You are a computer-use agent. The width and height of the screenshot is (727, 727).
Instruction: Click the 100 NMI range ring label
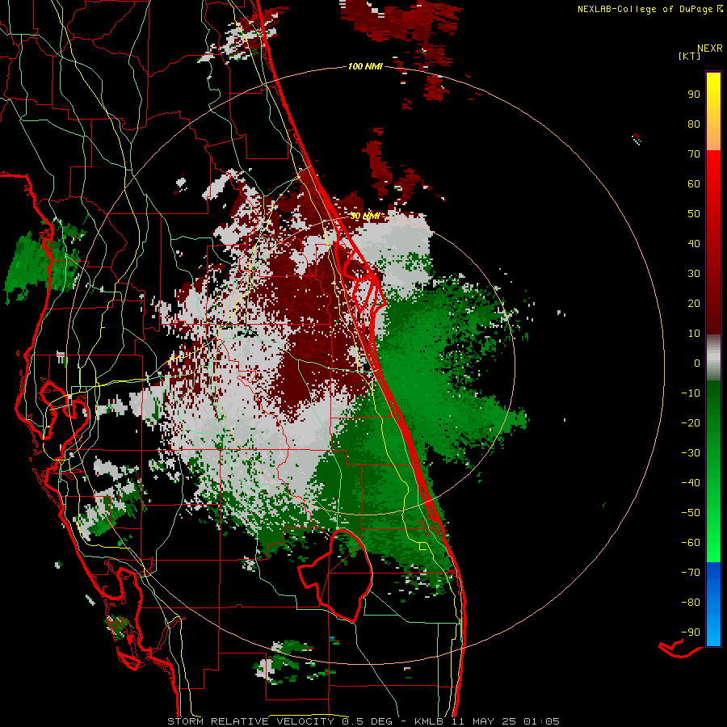[x=365, y=67]
